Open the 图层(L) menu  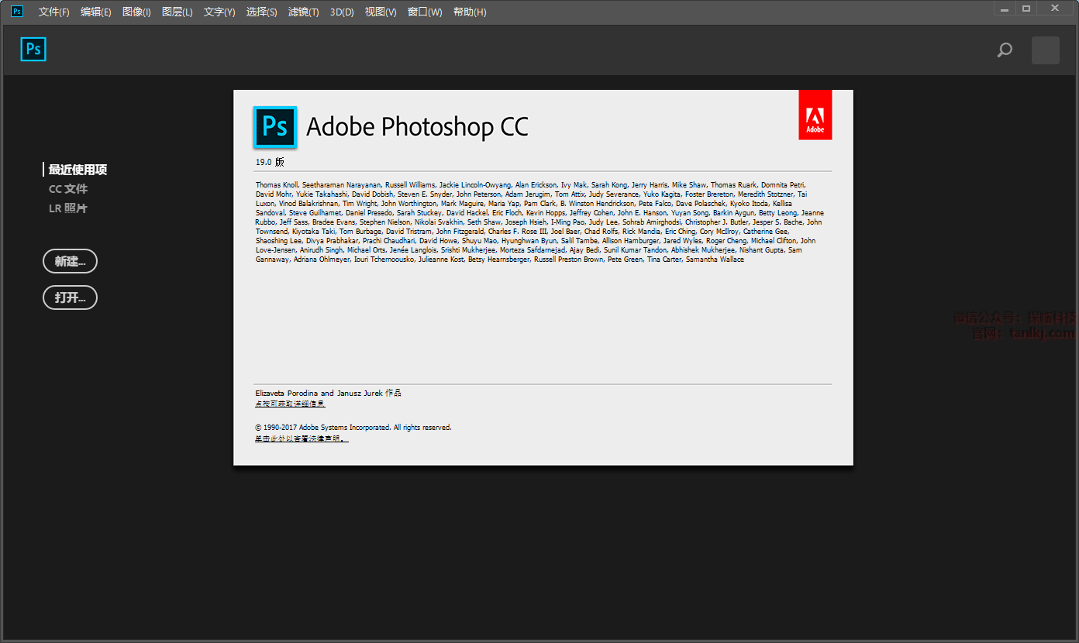(178, 12)
